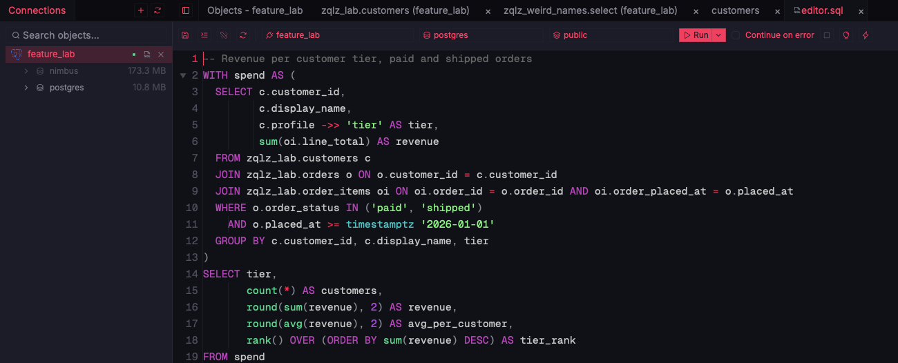Run the SQL query
Screen dimensions: 898x363
[x=696, y=35]
